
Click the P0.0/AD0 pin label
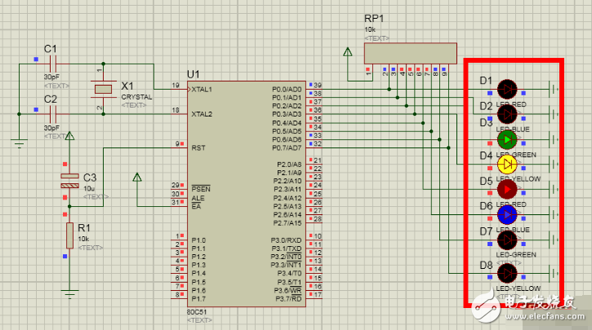tap(287, 89)
